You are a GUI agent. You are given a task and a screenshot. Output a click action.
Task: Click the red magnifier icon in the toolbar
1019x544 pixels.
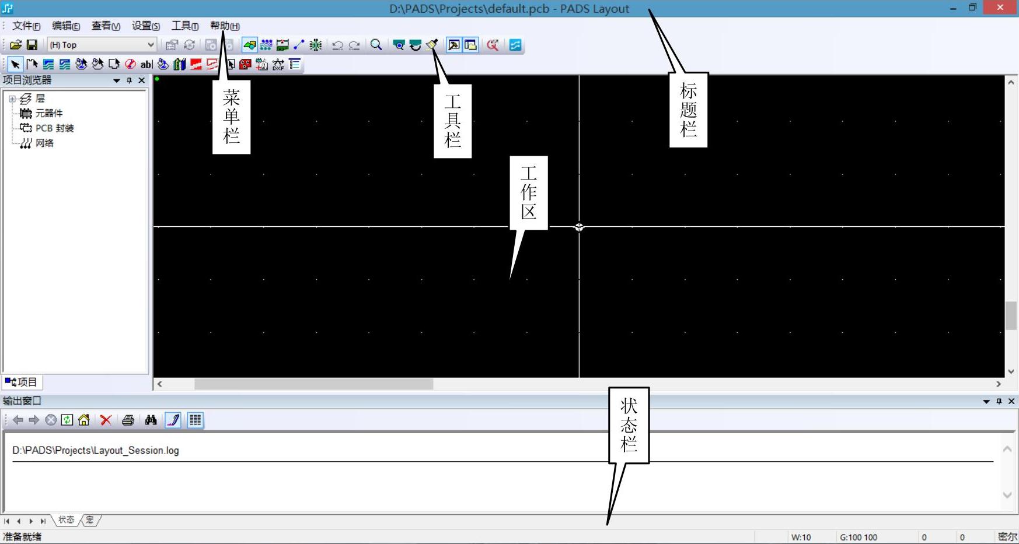tap(493, 45)
